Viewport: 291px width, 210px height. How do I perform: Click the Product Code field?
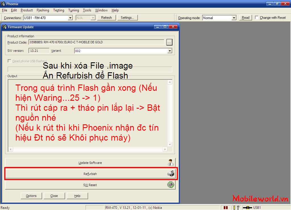[96, 42]
